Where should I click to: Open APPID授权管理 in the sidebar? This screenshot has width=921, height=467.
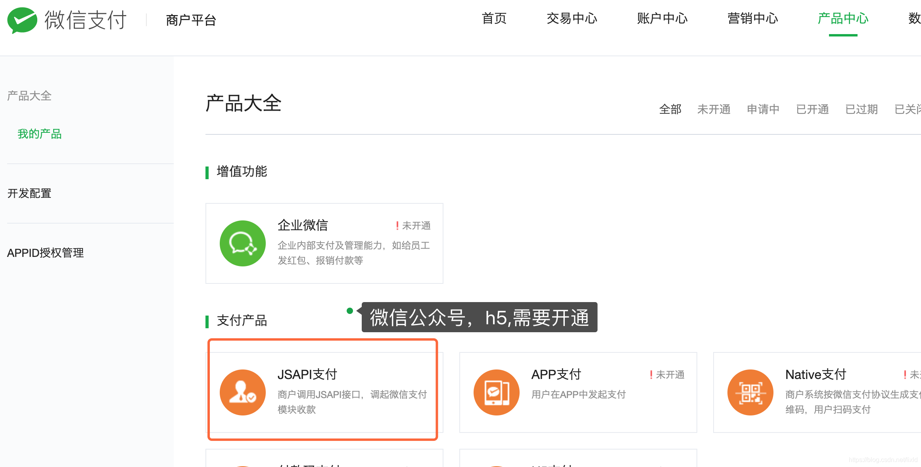(45, 253)
